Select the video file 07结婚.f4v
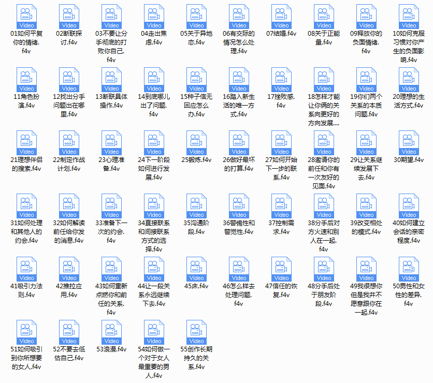Viewport: 433px width, 383px height. (x=281, y=17)
